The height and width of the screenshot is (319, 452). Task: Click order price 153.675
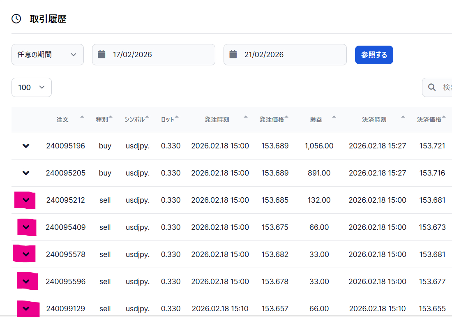tap(275, 227)
